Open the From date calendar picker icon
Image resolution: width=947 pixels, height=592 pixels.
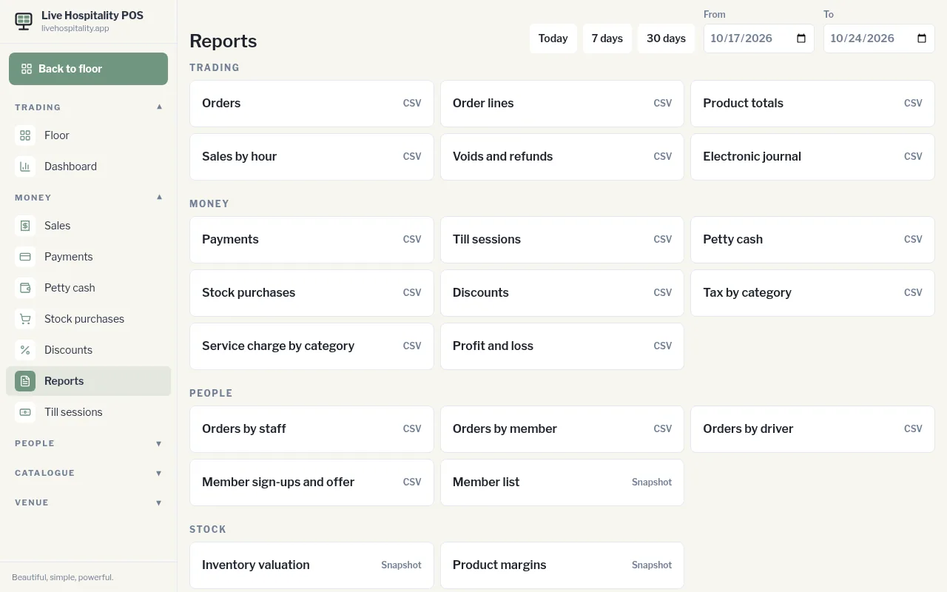[x=801, y=38]
